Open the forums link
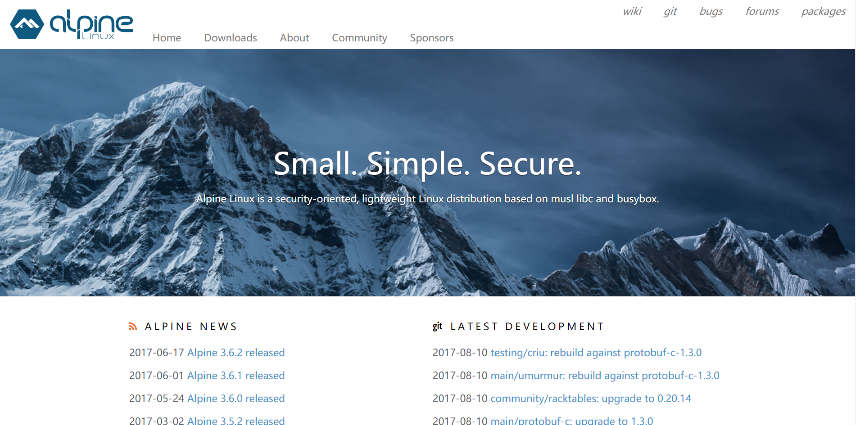Viewport: 856px width, 425px height. pos(762,11)
